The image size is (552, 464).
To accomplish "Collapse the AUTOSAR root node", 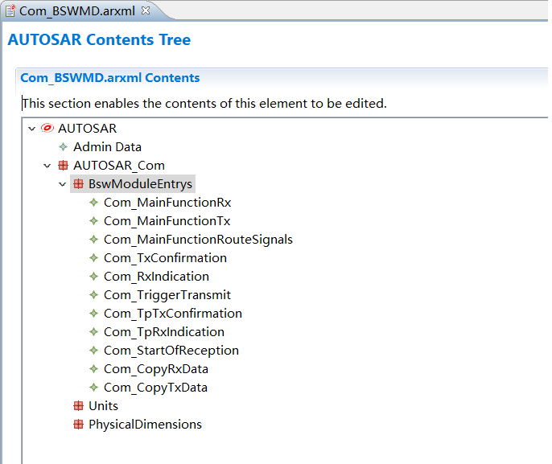I will (32, 129).
